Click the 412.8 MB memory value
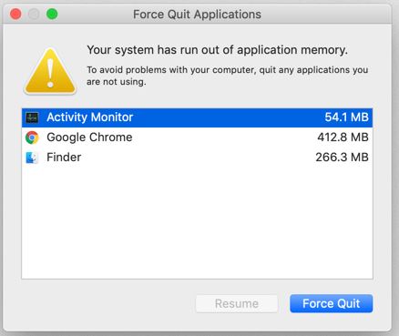The width and height of the screenshot is (399, 336). tap(343, 137)
